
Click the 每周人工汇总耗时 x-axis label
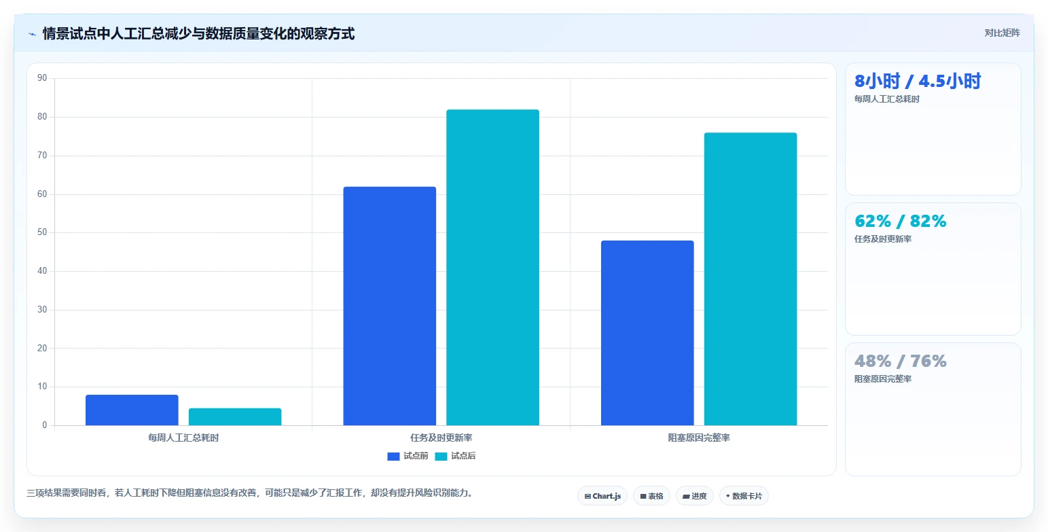[x=183, y=438]
